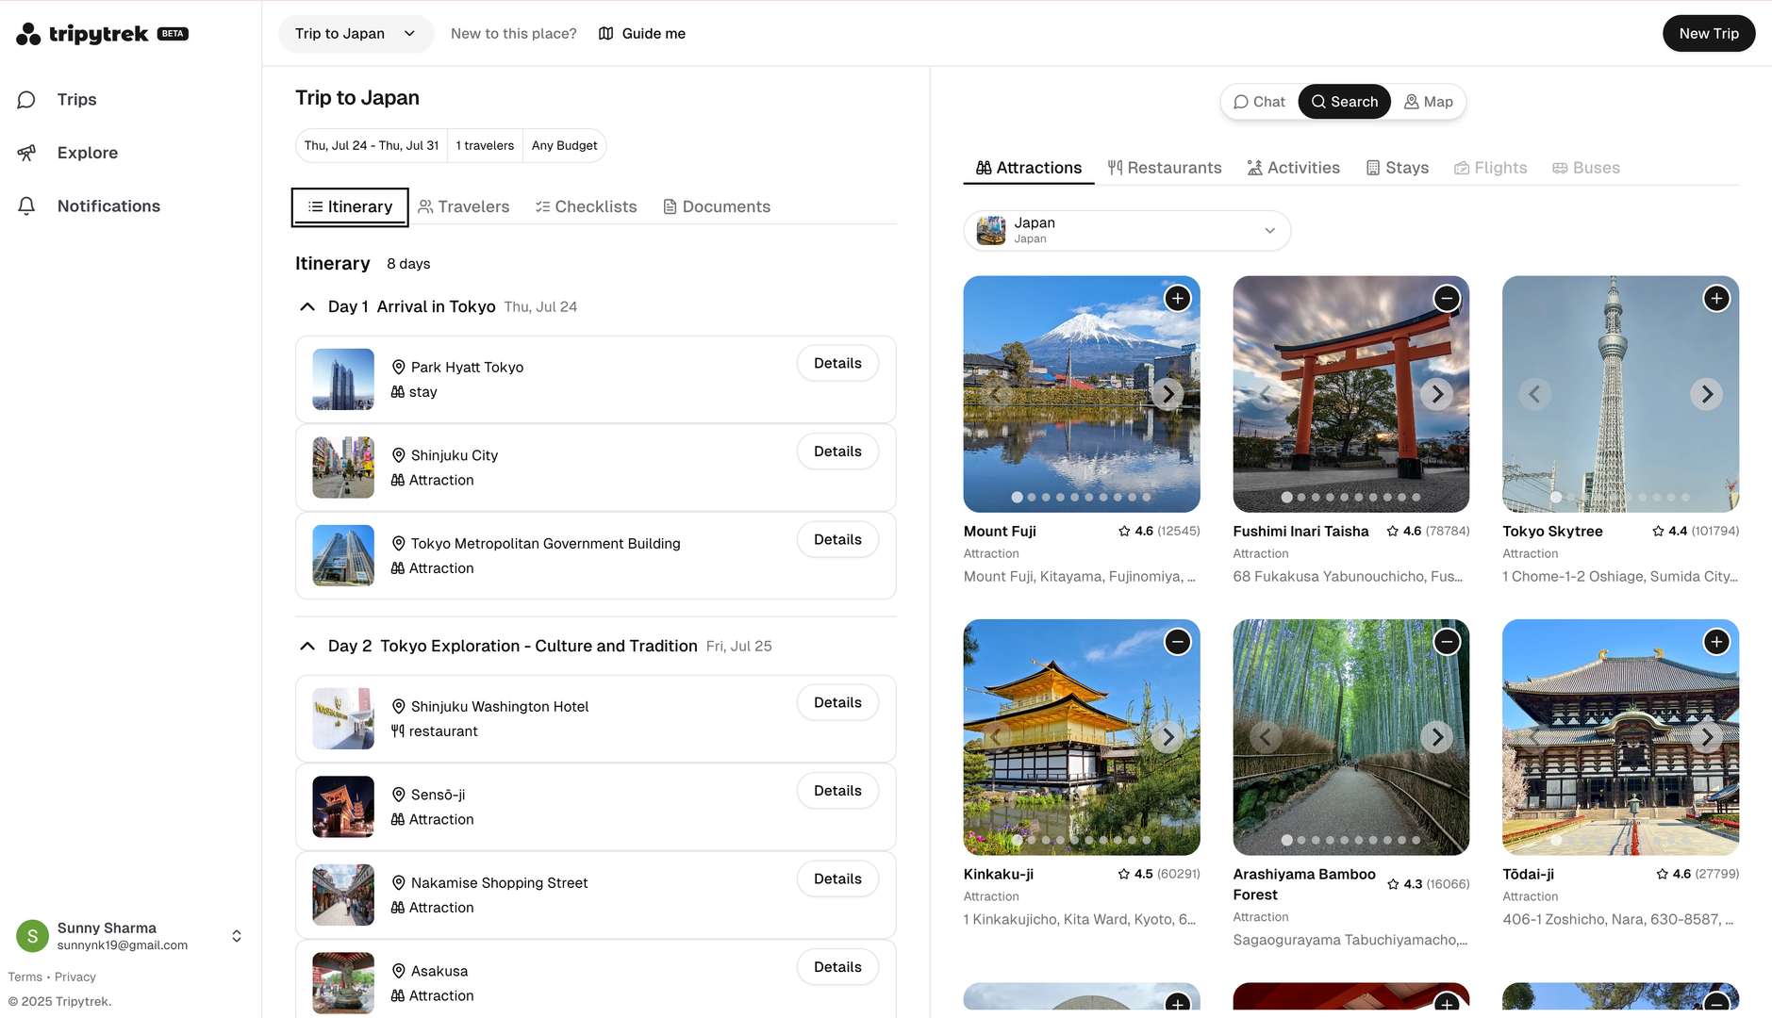Viewport: 1772px width, 1018px height.
Task: Show previous photo of Tokyo Skytree
Action: click(1534, 394)
